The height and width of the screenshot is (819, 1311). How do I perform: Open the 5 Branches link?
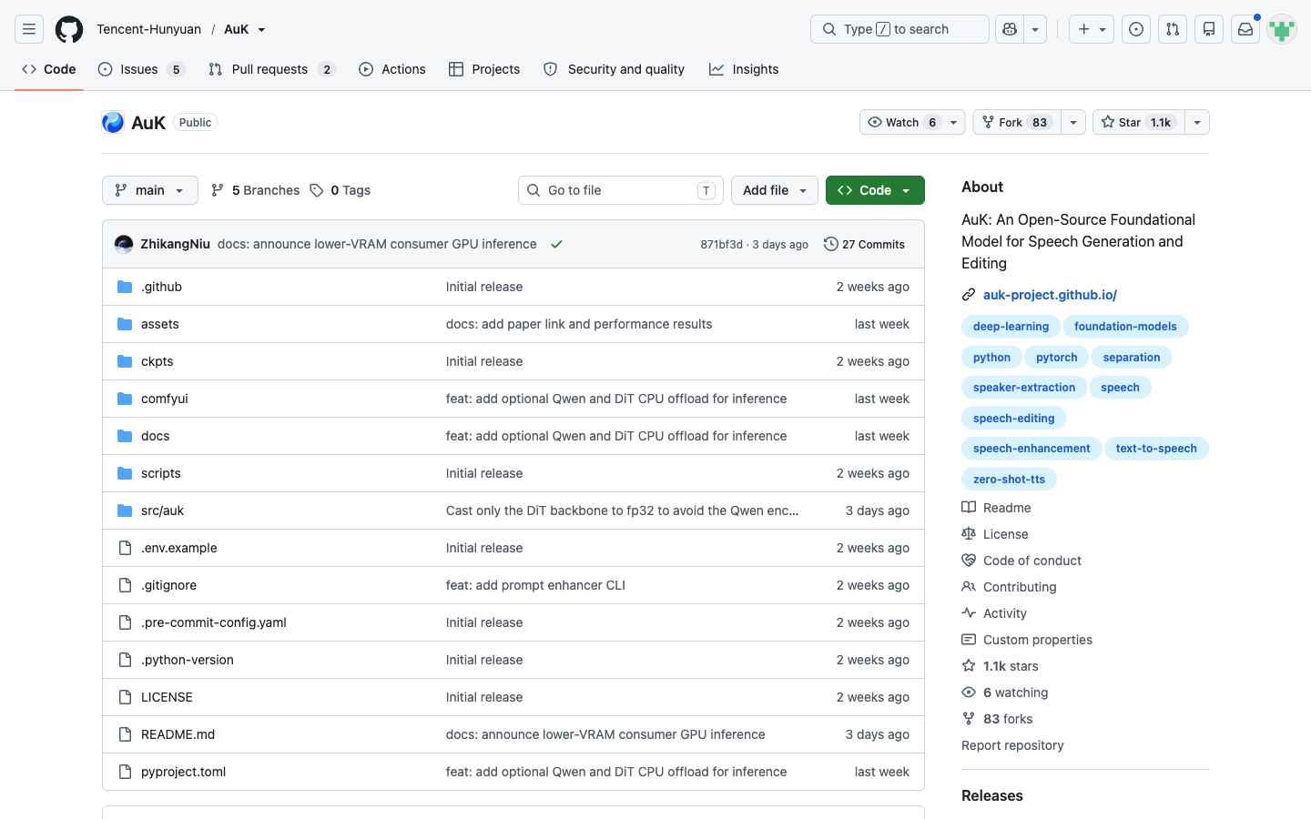pyautogui.click(x=255, y=190)
